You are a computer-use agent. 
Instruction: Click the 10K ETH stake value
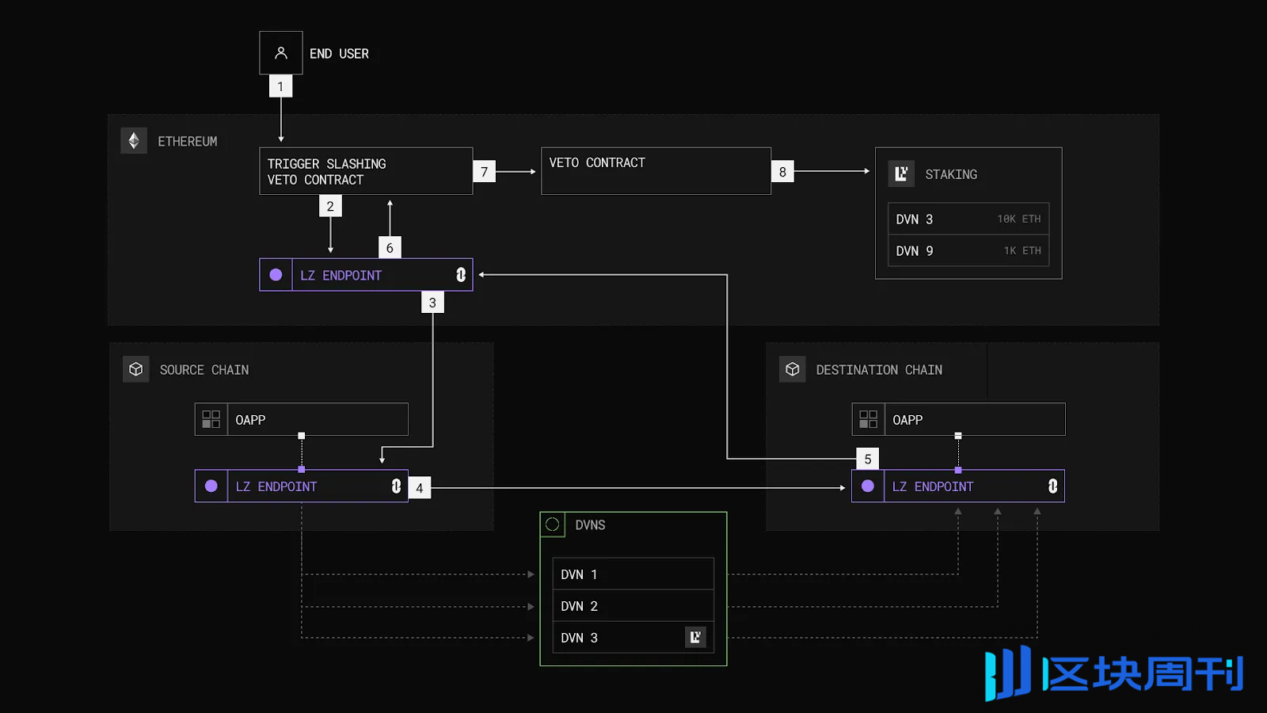tap(1019, 219)
